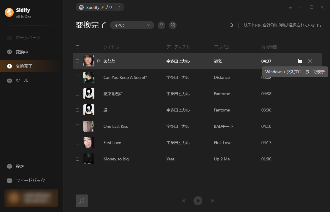Sort by アルバム column header

click(222, 47)
